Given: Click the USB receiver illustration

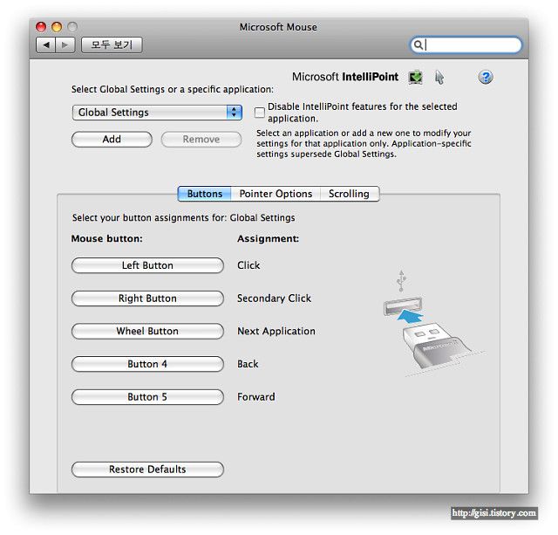Looking at the screenshot, I should tap(435, 324).
